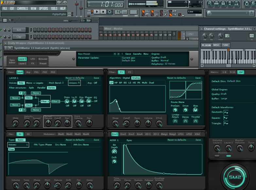The width and height of the screenshot is (256, 190).
Task: Open the Line snap dropdown
Action: pos(195,11)
